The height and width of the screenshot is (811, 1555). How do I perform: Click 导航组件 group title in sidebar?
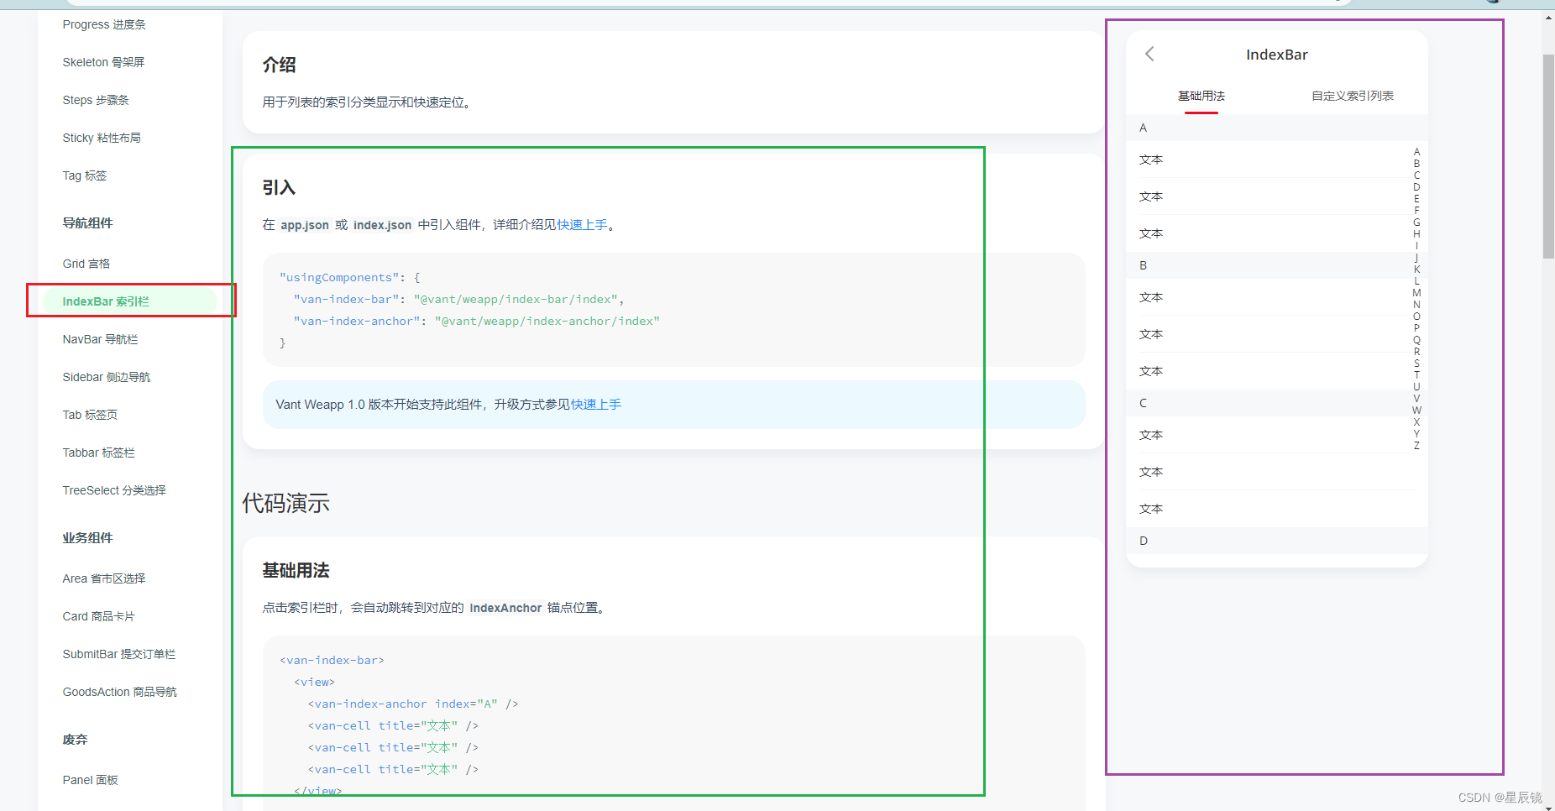click(87, 222)
